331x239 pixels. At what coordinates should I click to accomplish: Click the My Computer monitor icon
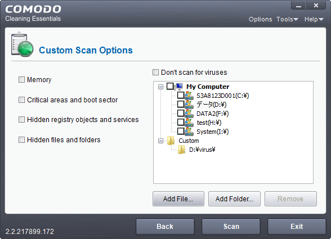(179, 87)
